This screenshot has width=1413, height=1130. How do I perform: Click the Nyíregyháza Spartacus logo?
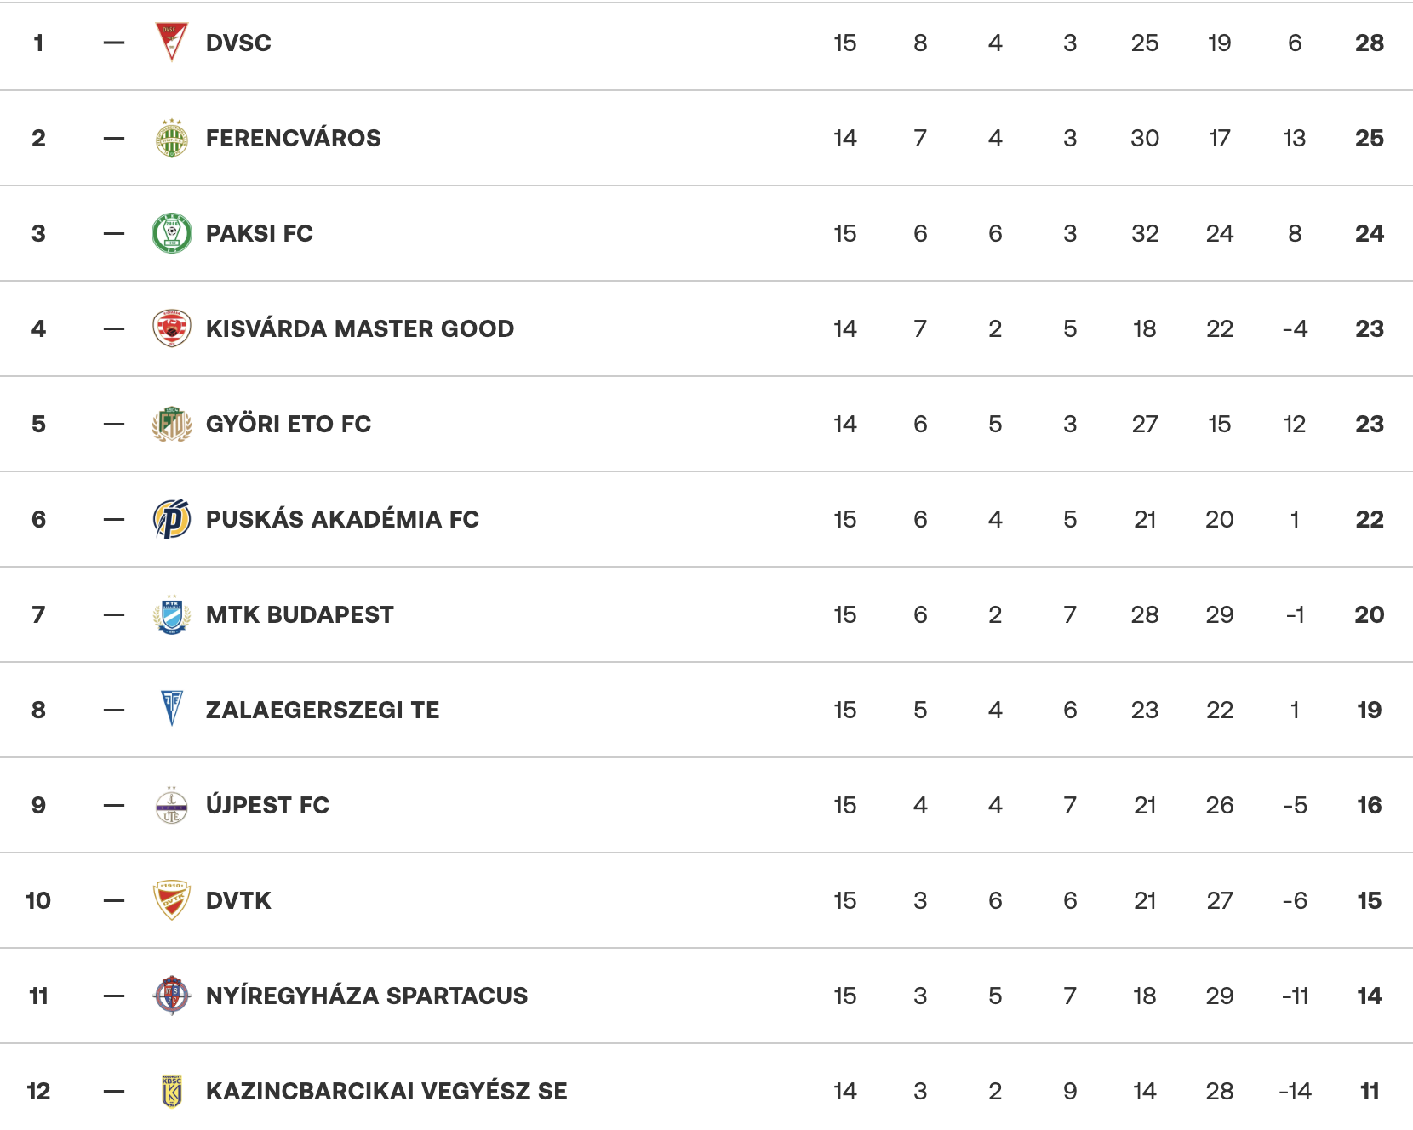click(171, 996)
